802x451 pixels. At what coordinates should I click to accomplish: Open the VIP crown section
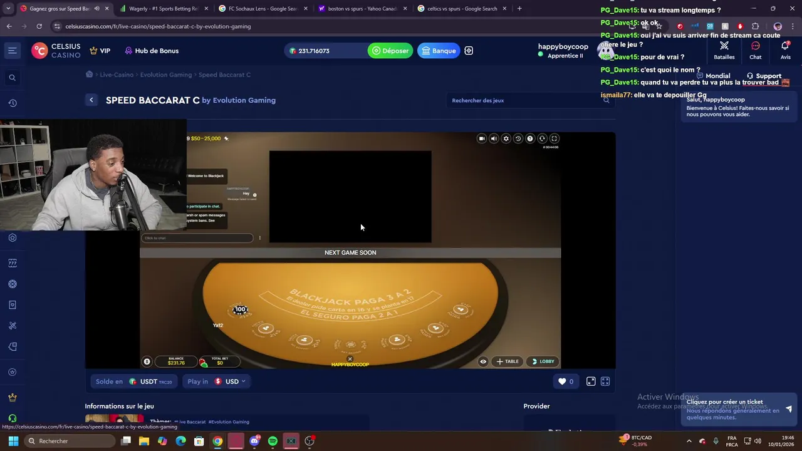(100, 51)
